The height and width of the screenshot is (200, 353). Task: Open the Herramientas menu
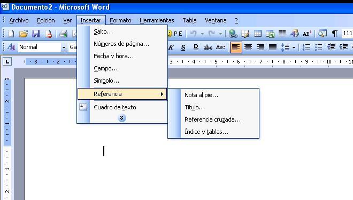(157, 20)
